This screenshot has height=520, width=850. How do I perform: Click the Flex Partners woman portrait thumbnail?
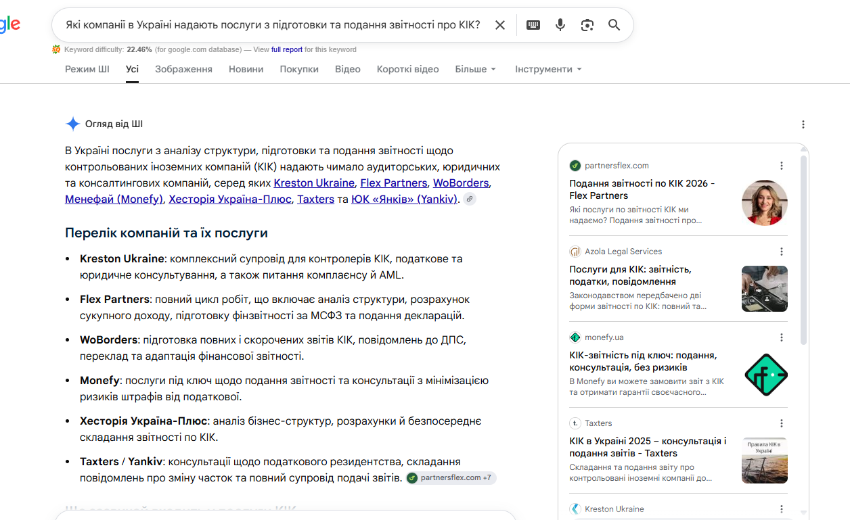765,203
